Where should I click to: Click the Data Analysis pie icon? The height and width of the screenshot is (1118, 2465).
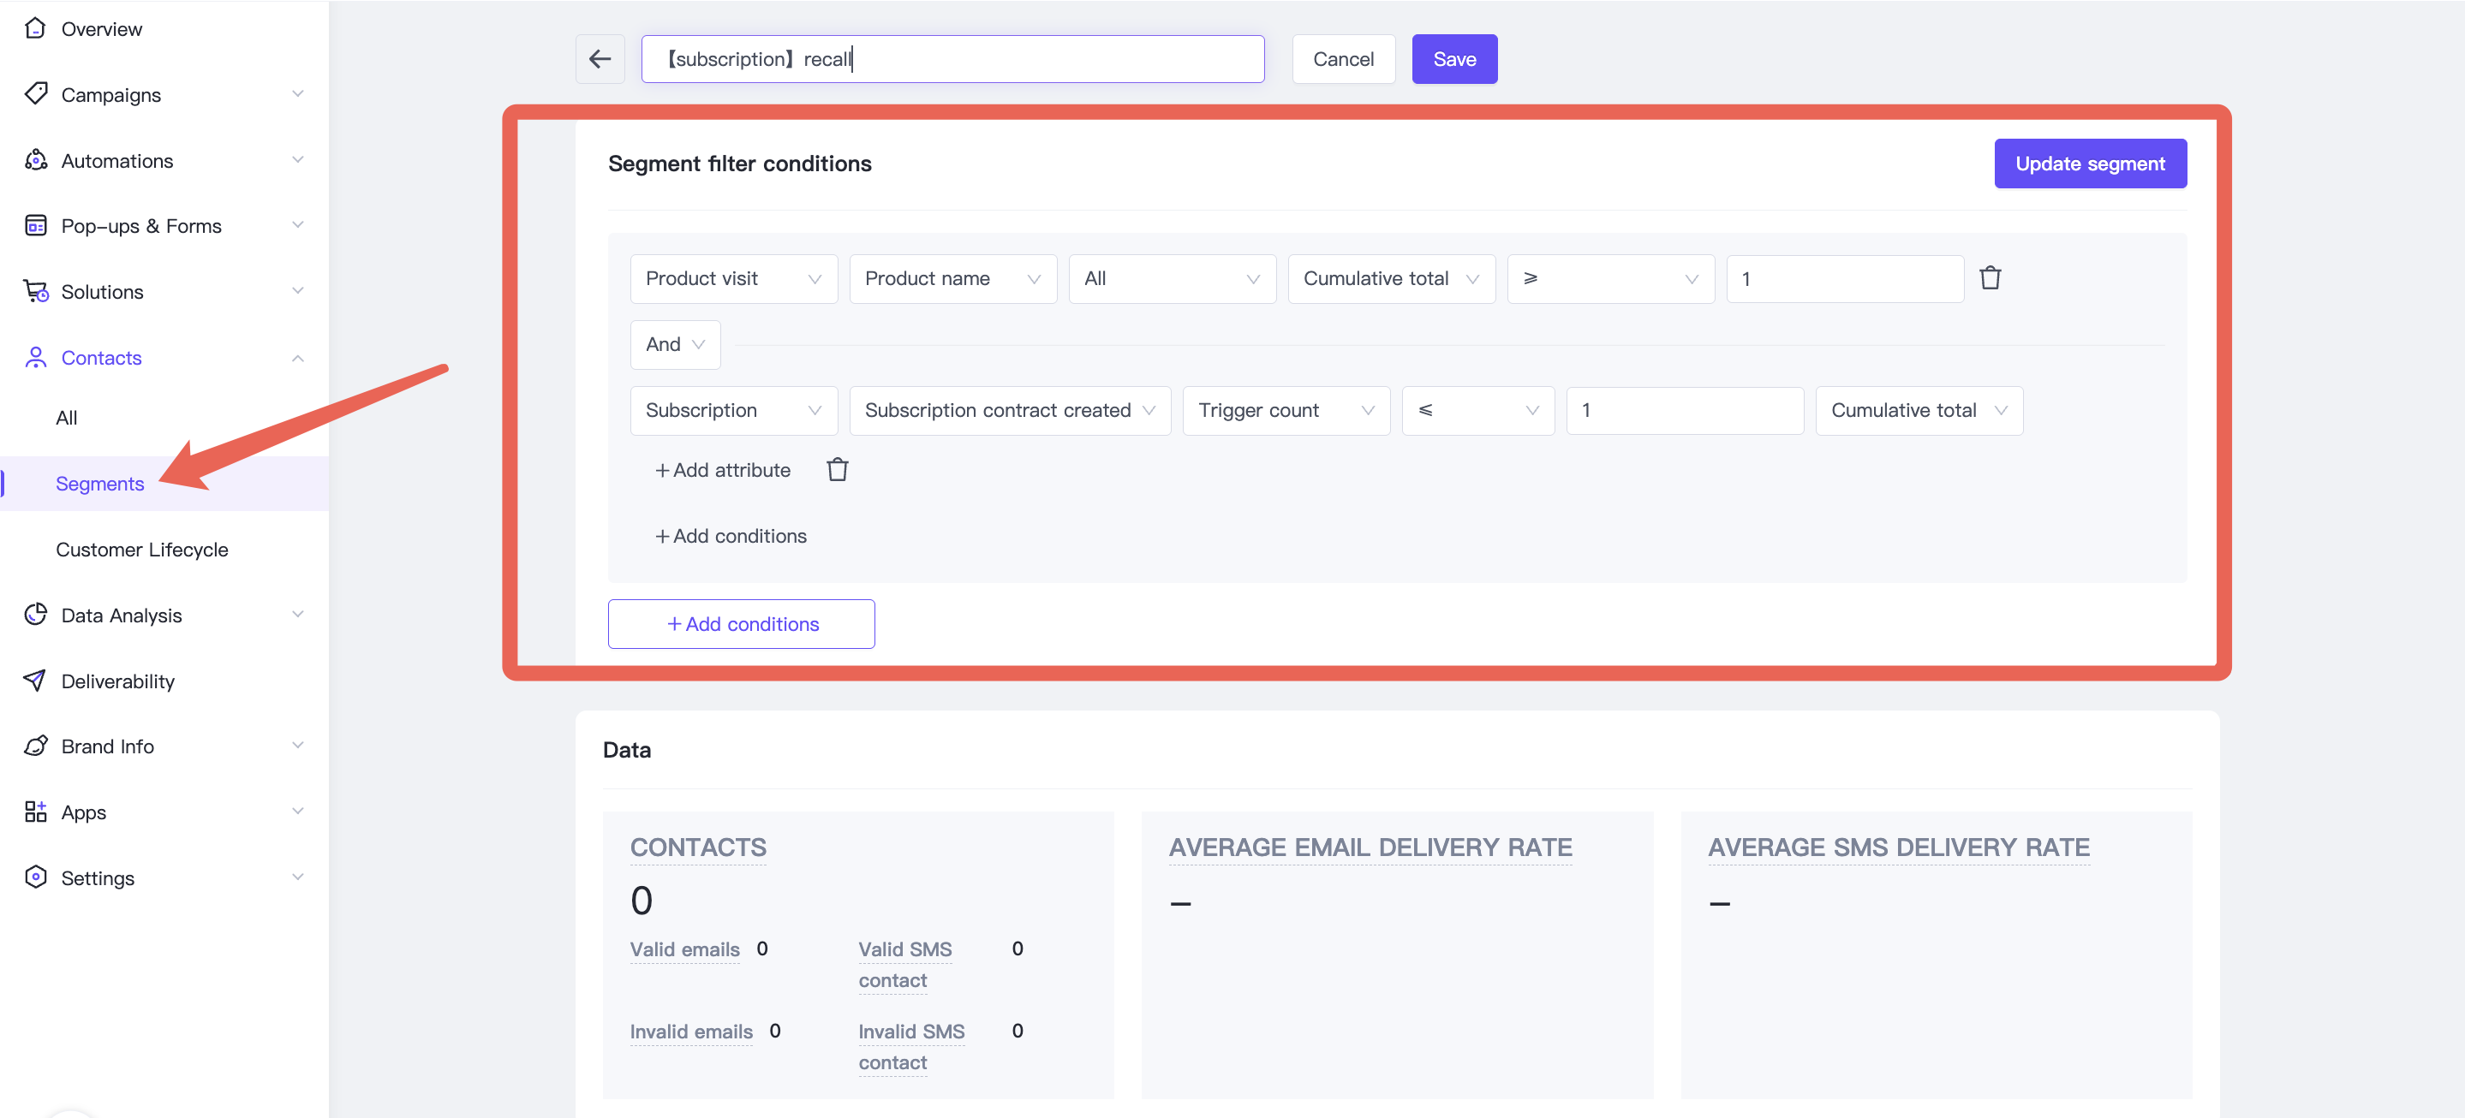click(x=35, y=614)
